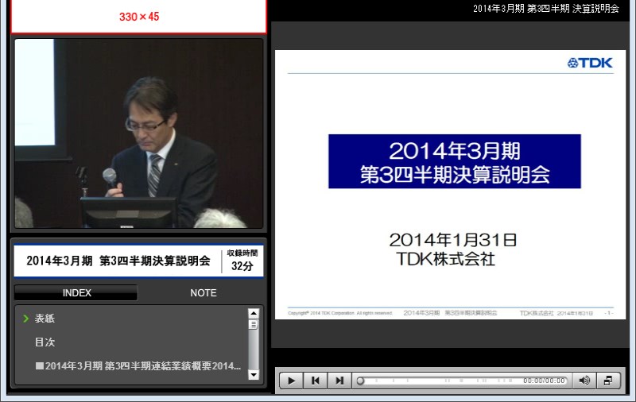Screen dimensions: 636x402
Task: Click the TDK株式会社 text on slide
Action: tap(445, 259)
